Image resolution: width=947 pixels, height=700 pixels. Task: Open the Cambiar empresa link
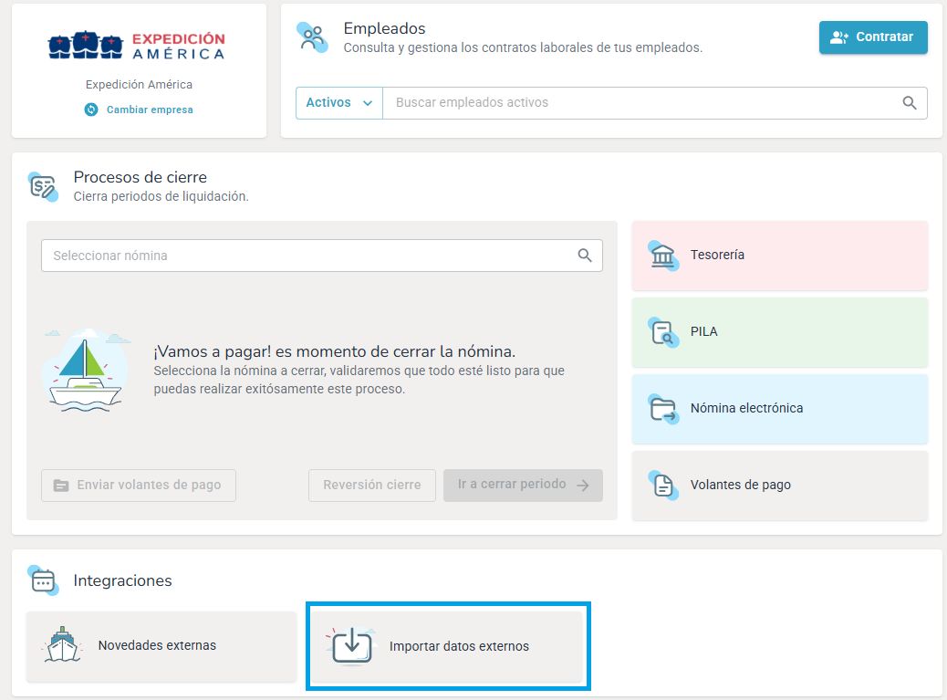[150, 110]
